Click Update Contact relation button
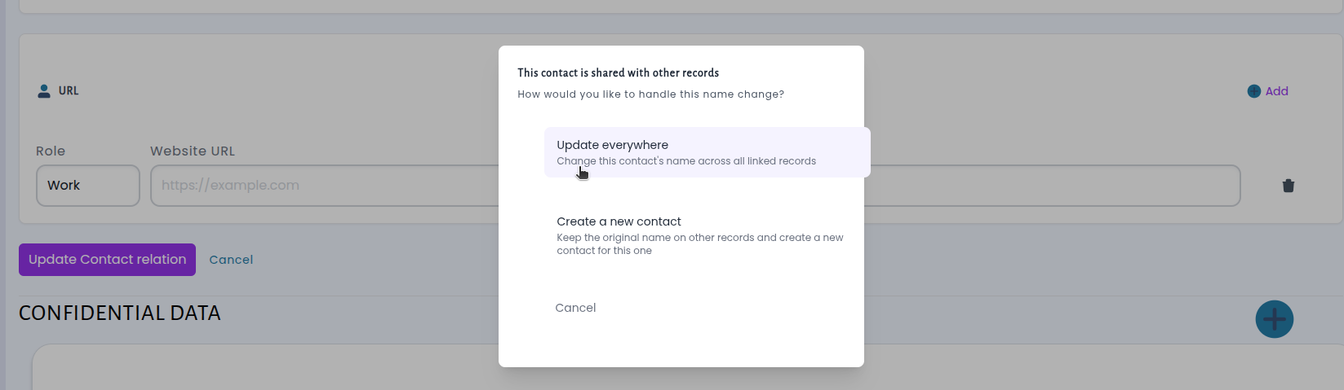 tap(107, 260)
